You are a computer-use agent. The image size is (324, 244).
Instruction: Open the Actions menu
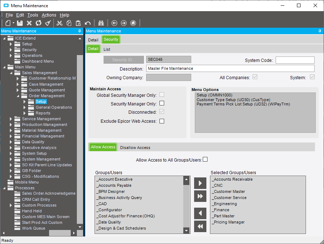click(49, 15)
